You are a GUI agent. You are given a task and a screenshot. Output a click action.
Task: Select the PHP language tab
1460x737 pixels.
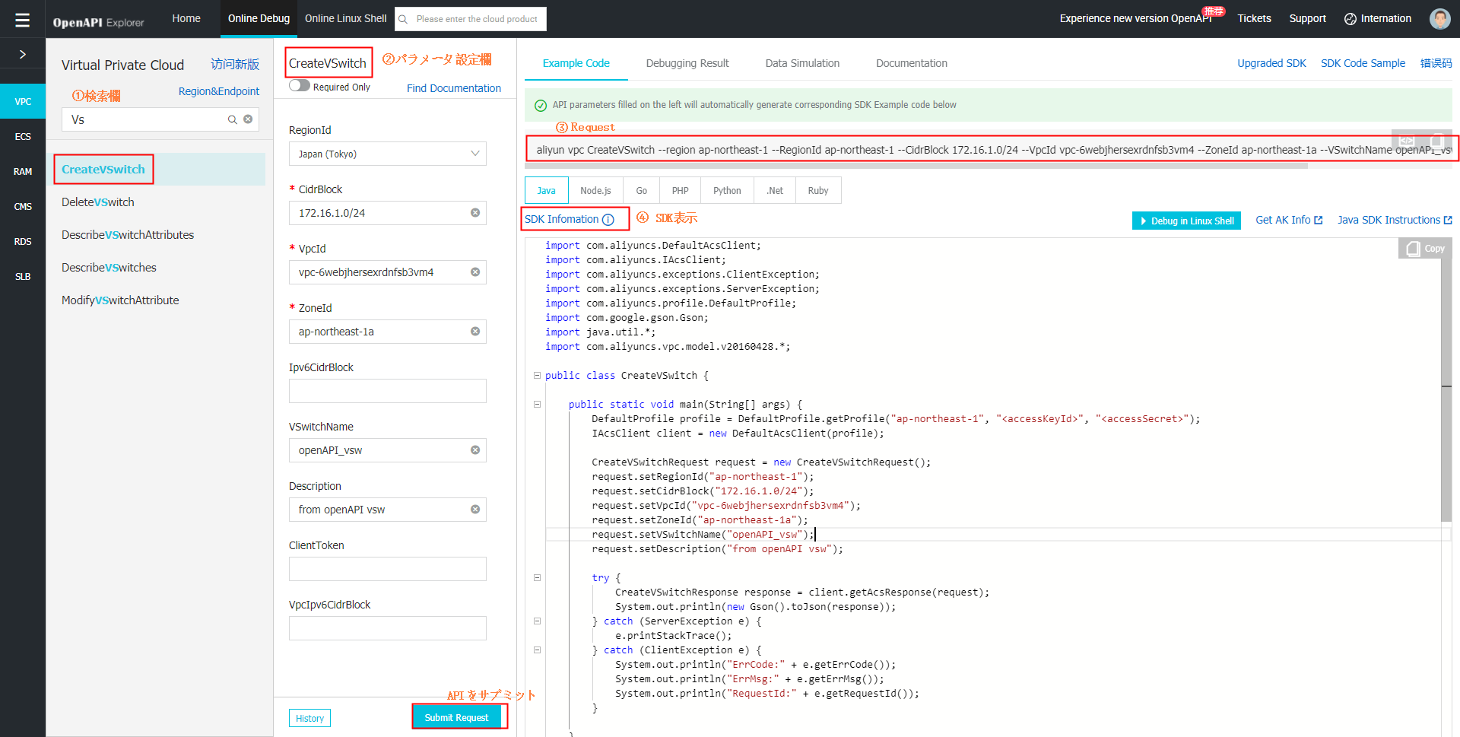(681, 191)
